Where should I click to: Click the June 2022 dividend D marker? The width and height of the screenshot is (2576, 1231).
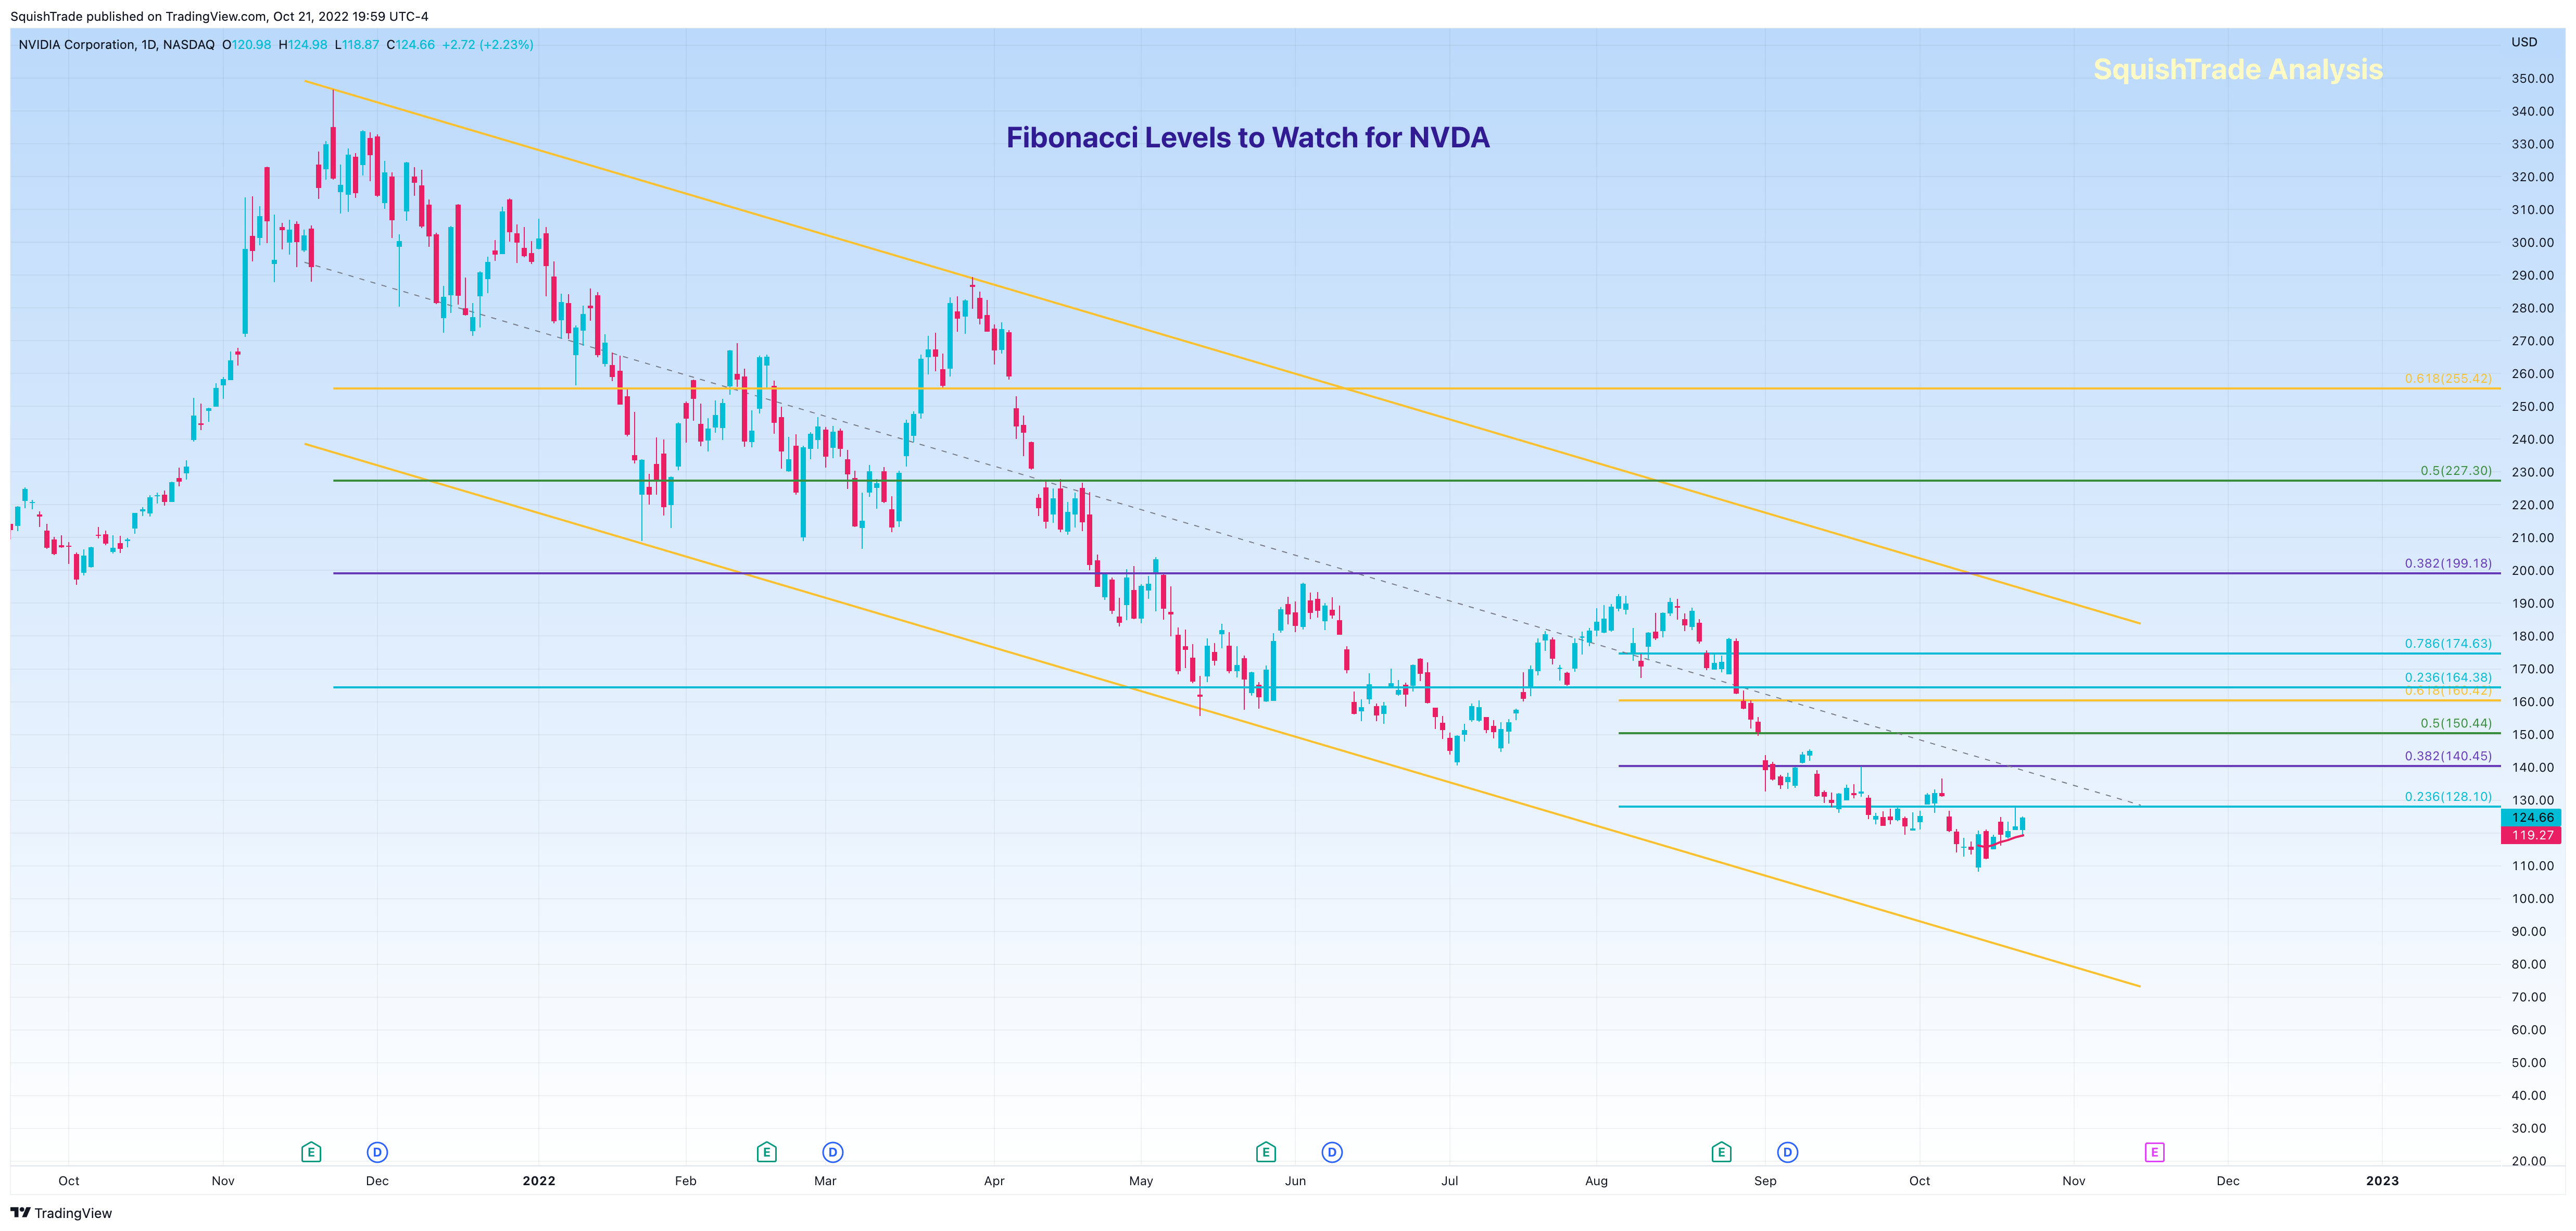click(x=1332, y=1152)
